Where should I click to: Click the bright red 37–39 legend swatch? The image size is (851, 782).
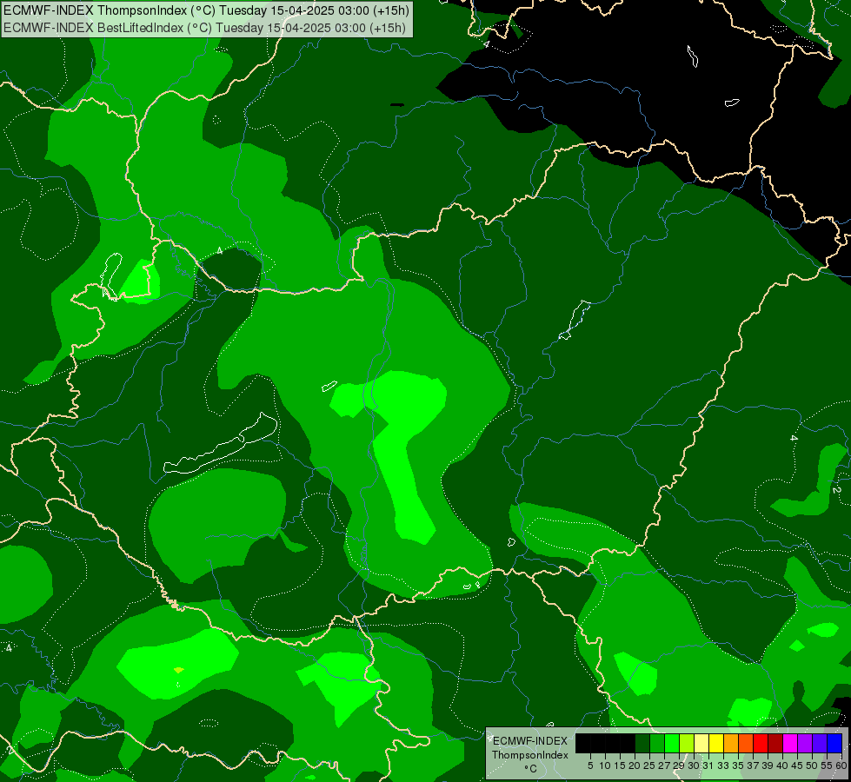pyautogui.click(x=761, y=743)
